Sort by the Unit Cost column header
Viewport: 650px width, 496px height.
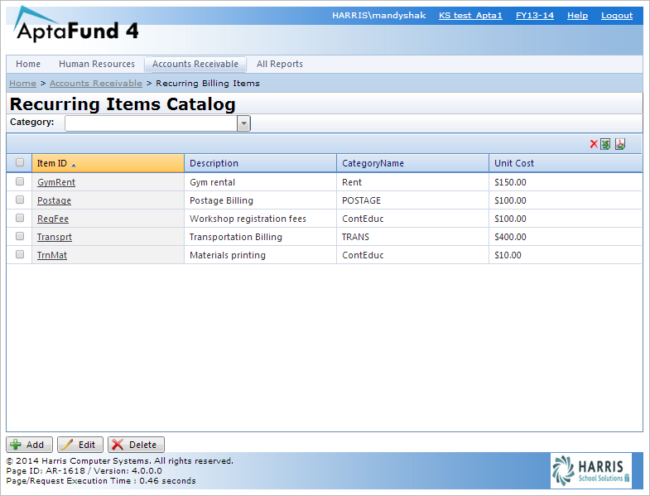point(566,163)
